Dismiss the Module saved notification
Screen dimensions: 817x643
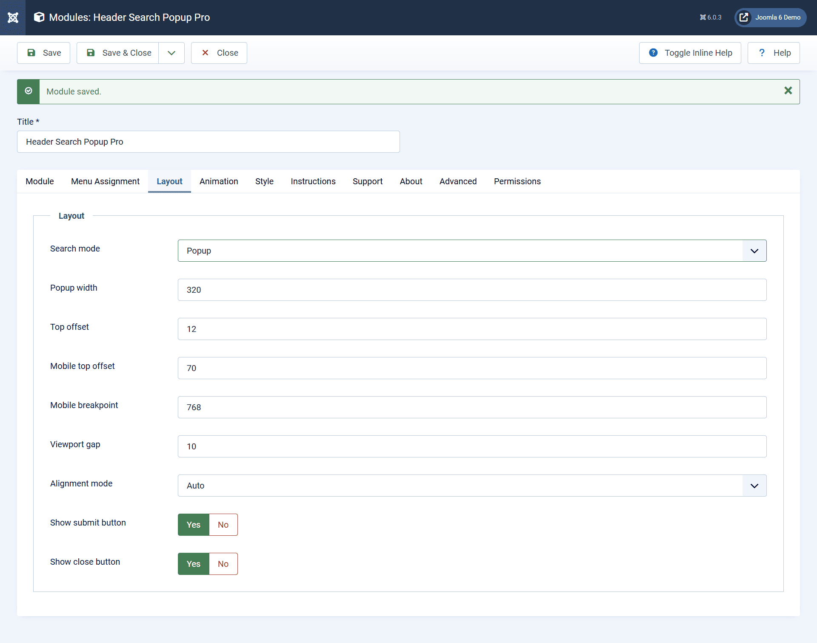click(x=788, y=91)
